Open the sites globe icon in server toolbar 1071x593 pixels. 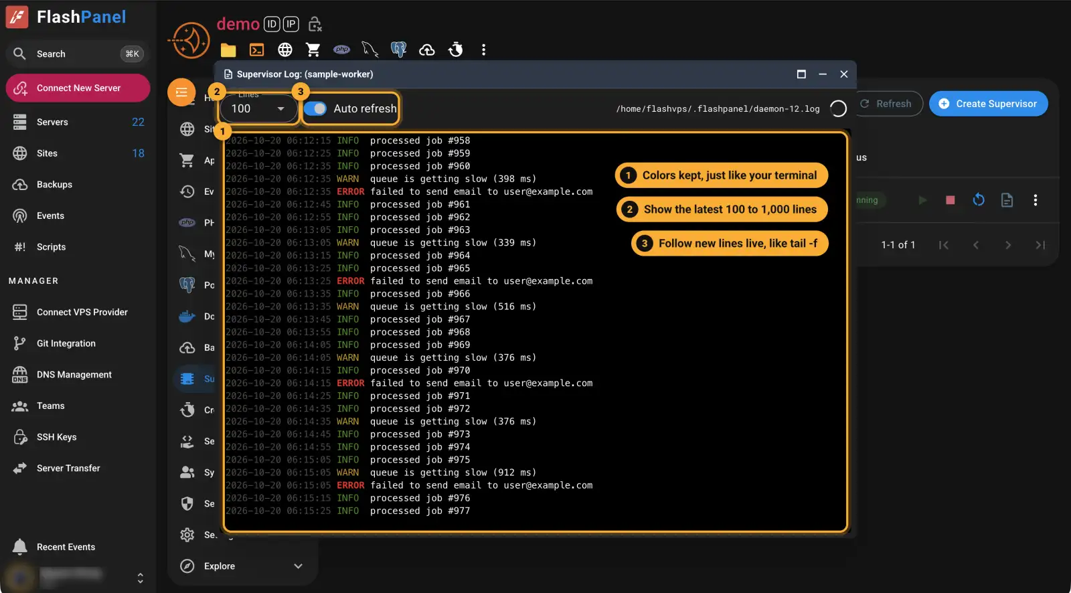285,50
